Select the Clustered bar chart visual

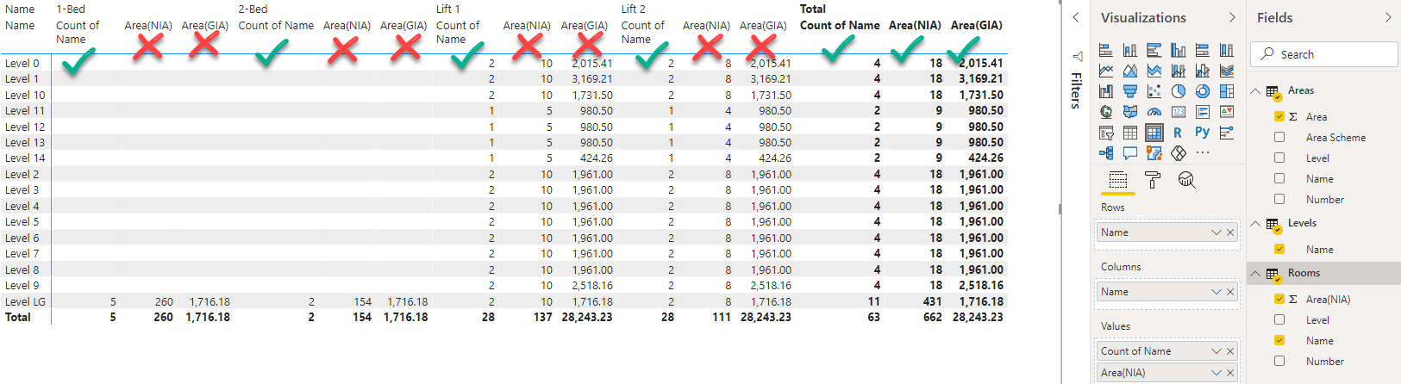1154,50
